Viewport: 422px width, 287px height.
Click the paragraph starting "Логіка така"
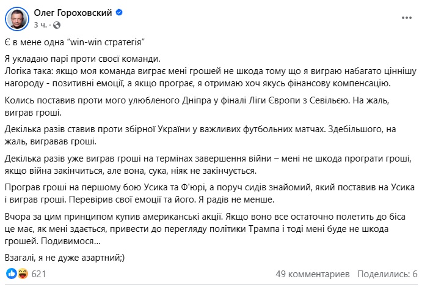click(211, 78)
